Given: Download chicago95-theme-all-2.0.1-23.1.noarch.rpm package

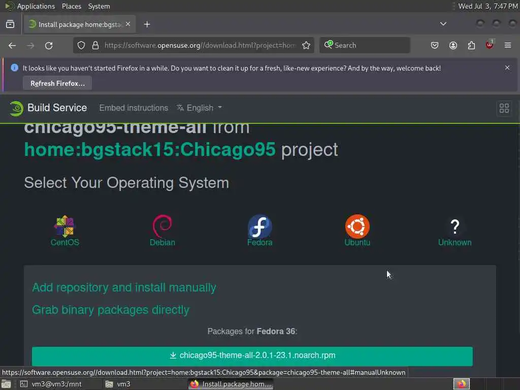Looking at the screenshot, I should [252, 356].
